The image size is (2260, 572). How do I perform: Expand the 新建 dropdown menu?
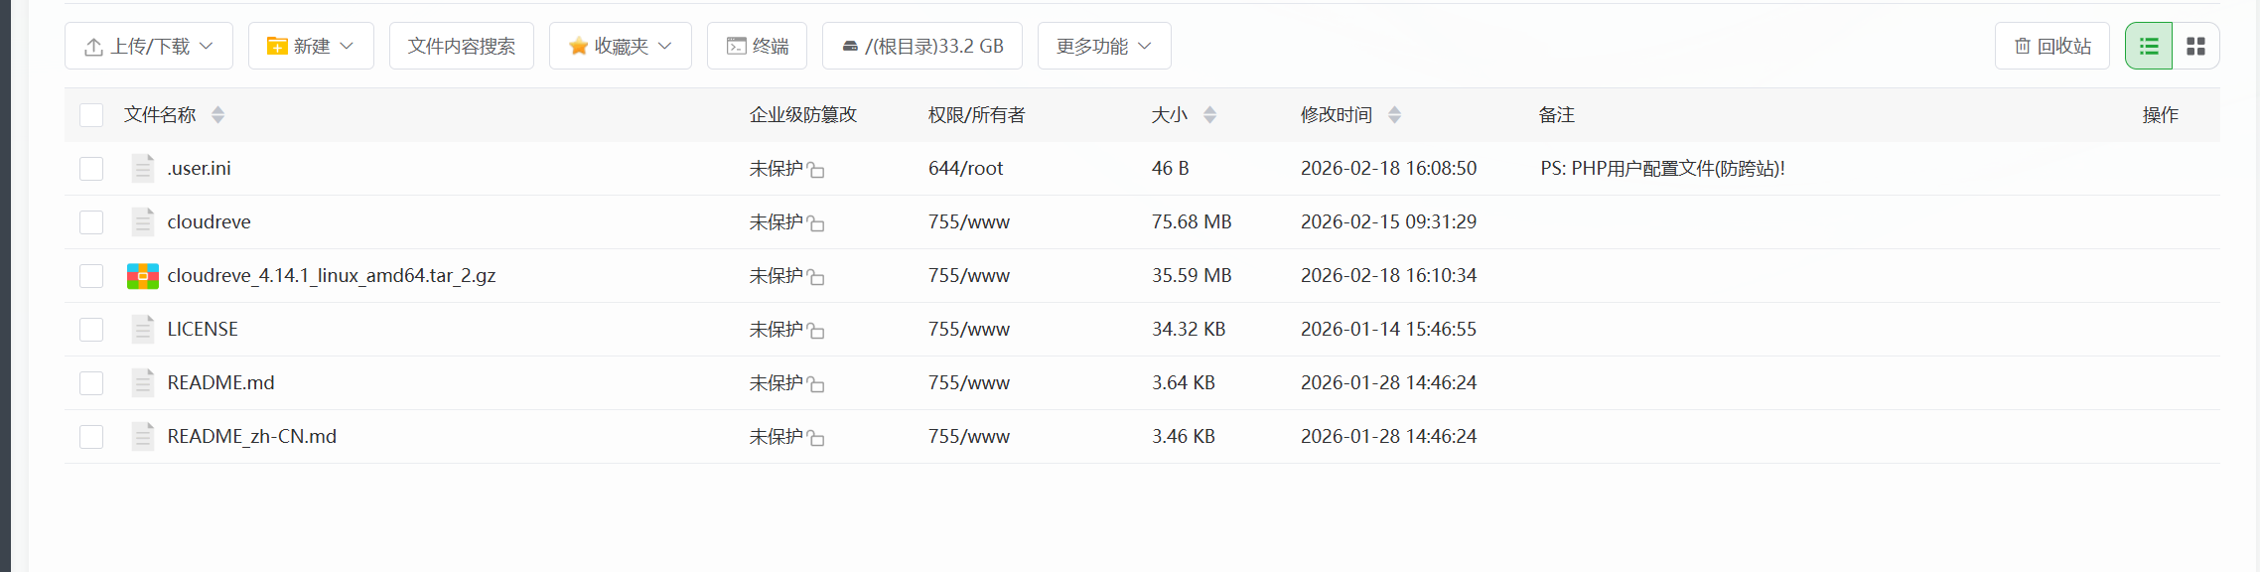311,46
